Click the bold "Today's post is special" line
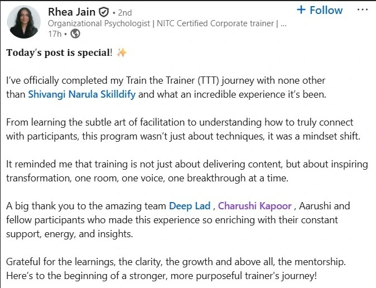 [59, 53]
